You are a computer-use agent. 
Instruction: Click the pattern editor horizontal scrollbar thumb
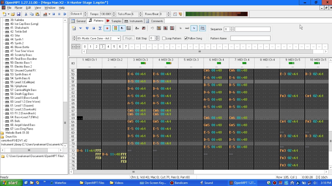click(x=134, y=172)
